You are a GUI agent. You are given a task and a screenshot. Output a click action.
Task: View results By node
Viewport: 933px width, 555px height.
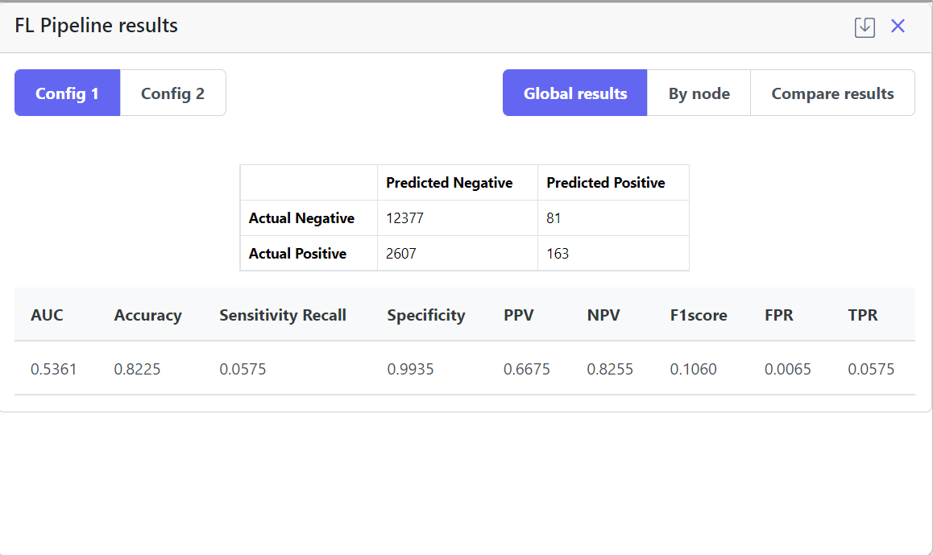point(699,93)
